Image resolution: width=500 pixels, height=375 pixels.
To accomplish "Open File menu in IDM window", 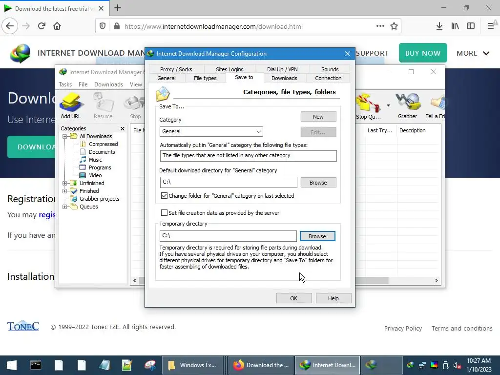I will [x=83, y=84].
